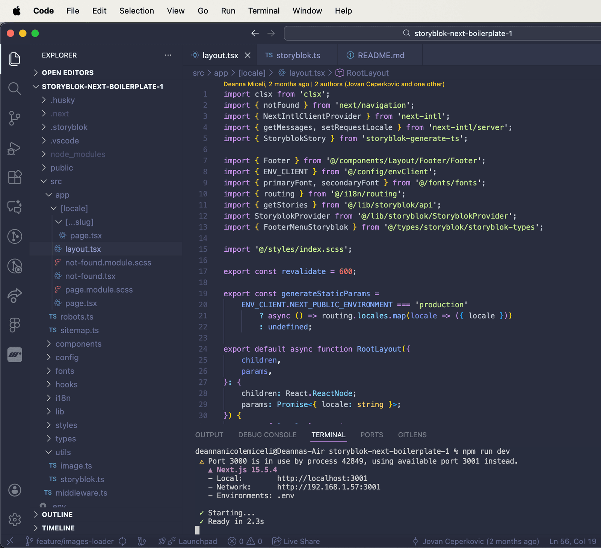Open the Ports panel tab
Viewport: 601px width, 548px height.
(372, 435)
